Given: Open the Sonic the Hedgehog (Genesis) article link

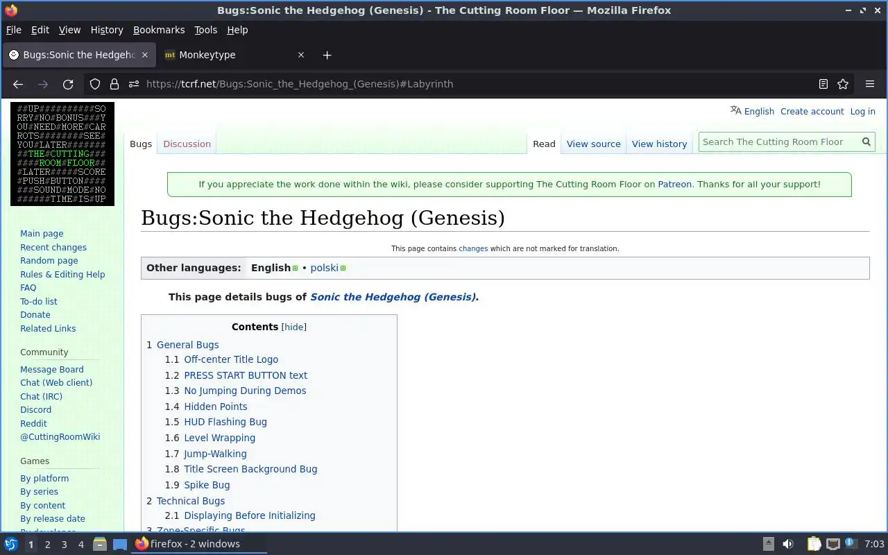Looking at the screenshot, I should [x=393, y=297].
